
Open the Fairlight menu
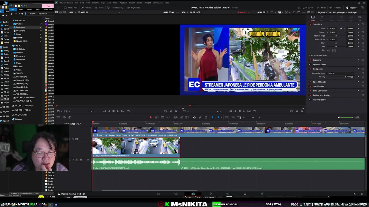pyautogui.click(x=147, y=3)
